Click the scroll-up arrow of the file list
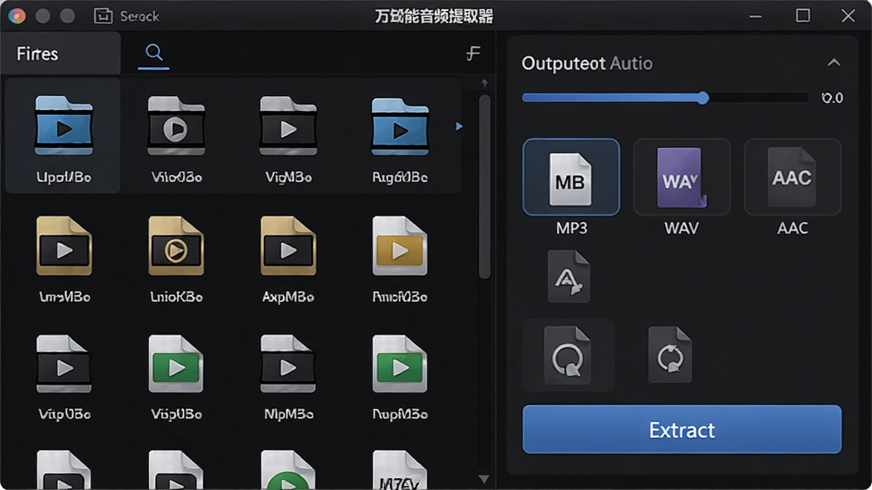 pos(485,83)
